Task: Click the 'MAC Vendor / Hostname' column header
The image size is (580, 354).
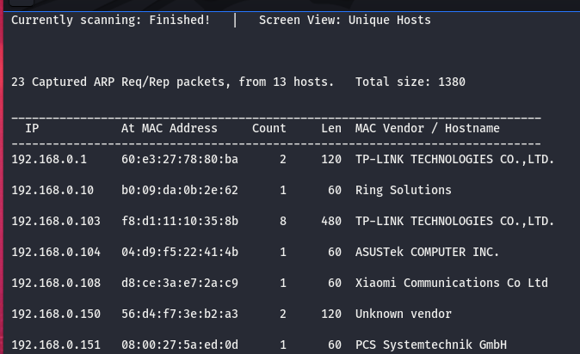Action: 427,128
